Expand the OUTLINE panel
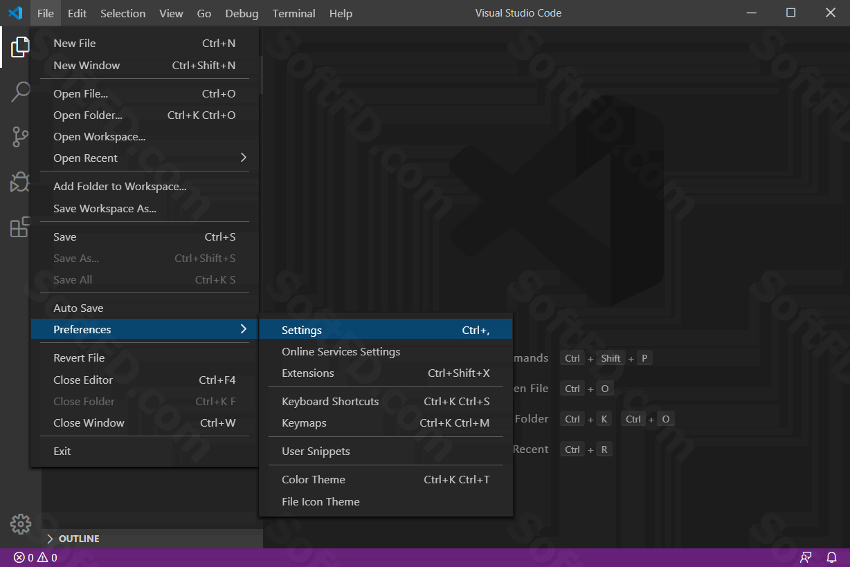The image size is (850, 567). click(x=152, y=539)
